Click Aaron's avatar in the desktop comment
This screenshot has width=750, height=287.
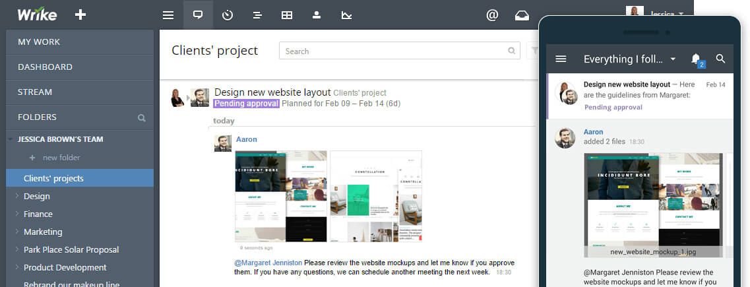223,143
